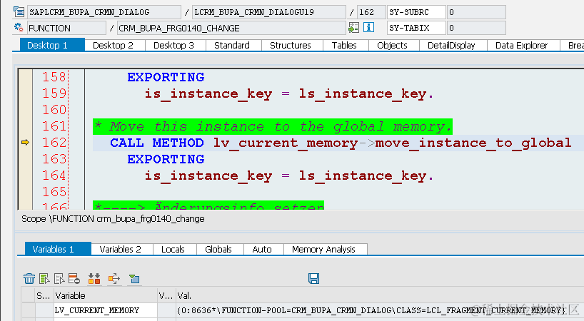Click the SY-TABIX value field
This screenshot has width=584, height=321.
476,28
